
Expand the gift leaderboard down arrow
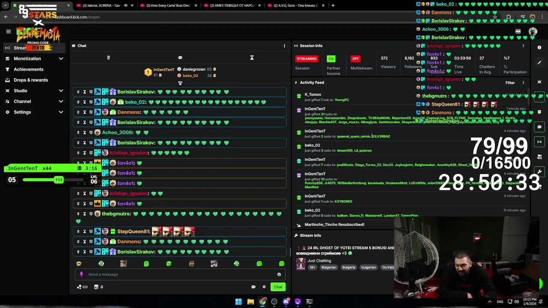click(x=180, y=83)
